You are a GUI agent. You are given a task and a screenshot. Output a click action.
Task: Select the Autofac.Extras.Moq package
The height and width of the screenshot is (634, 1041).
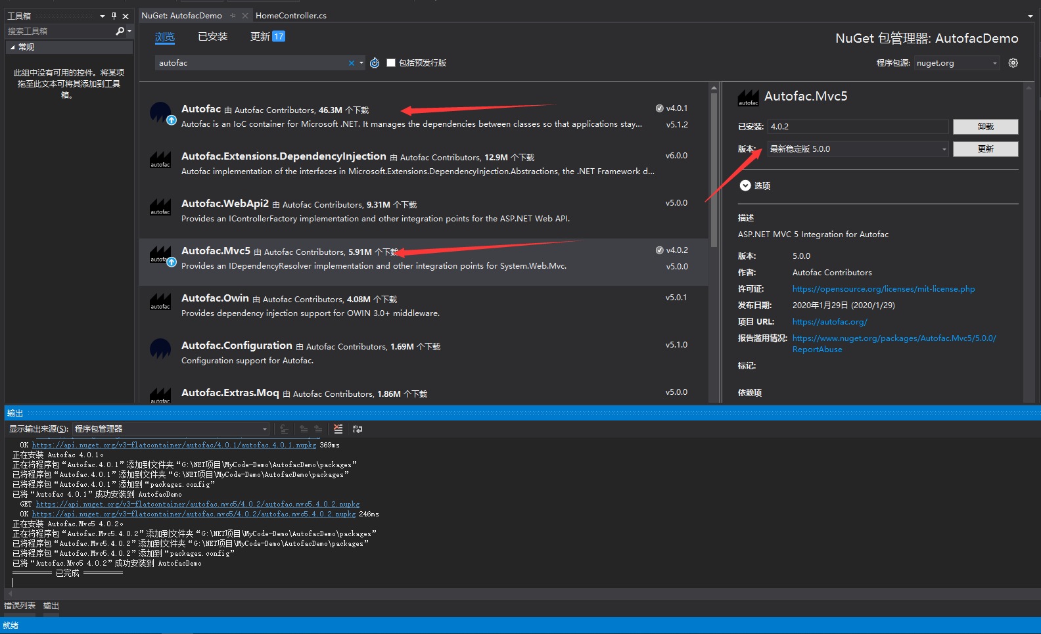click(424, 393)
